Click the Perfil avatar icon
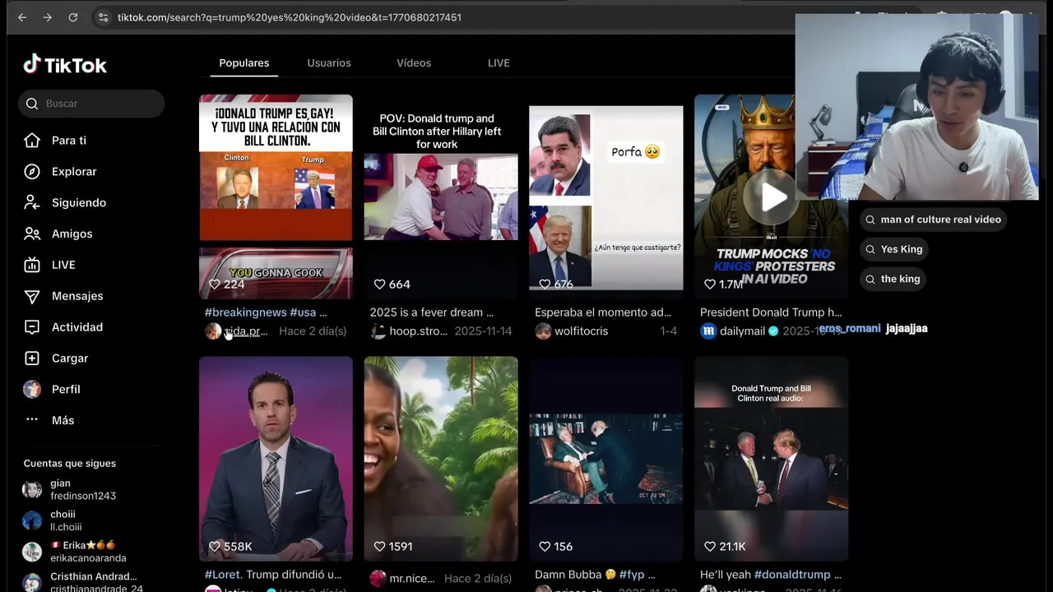1053x592 pixels. point(32,389)
